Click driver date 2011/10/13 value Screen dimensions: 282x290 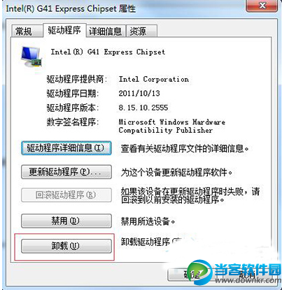pos(139,94)
